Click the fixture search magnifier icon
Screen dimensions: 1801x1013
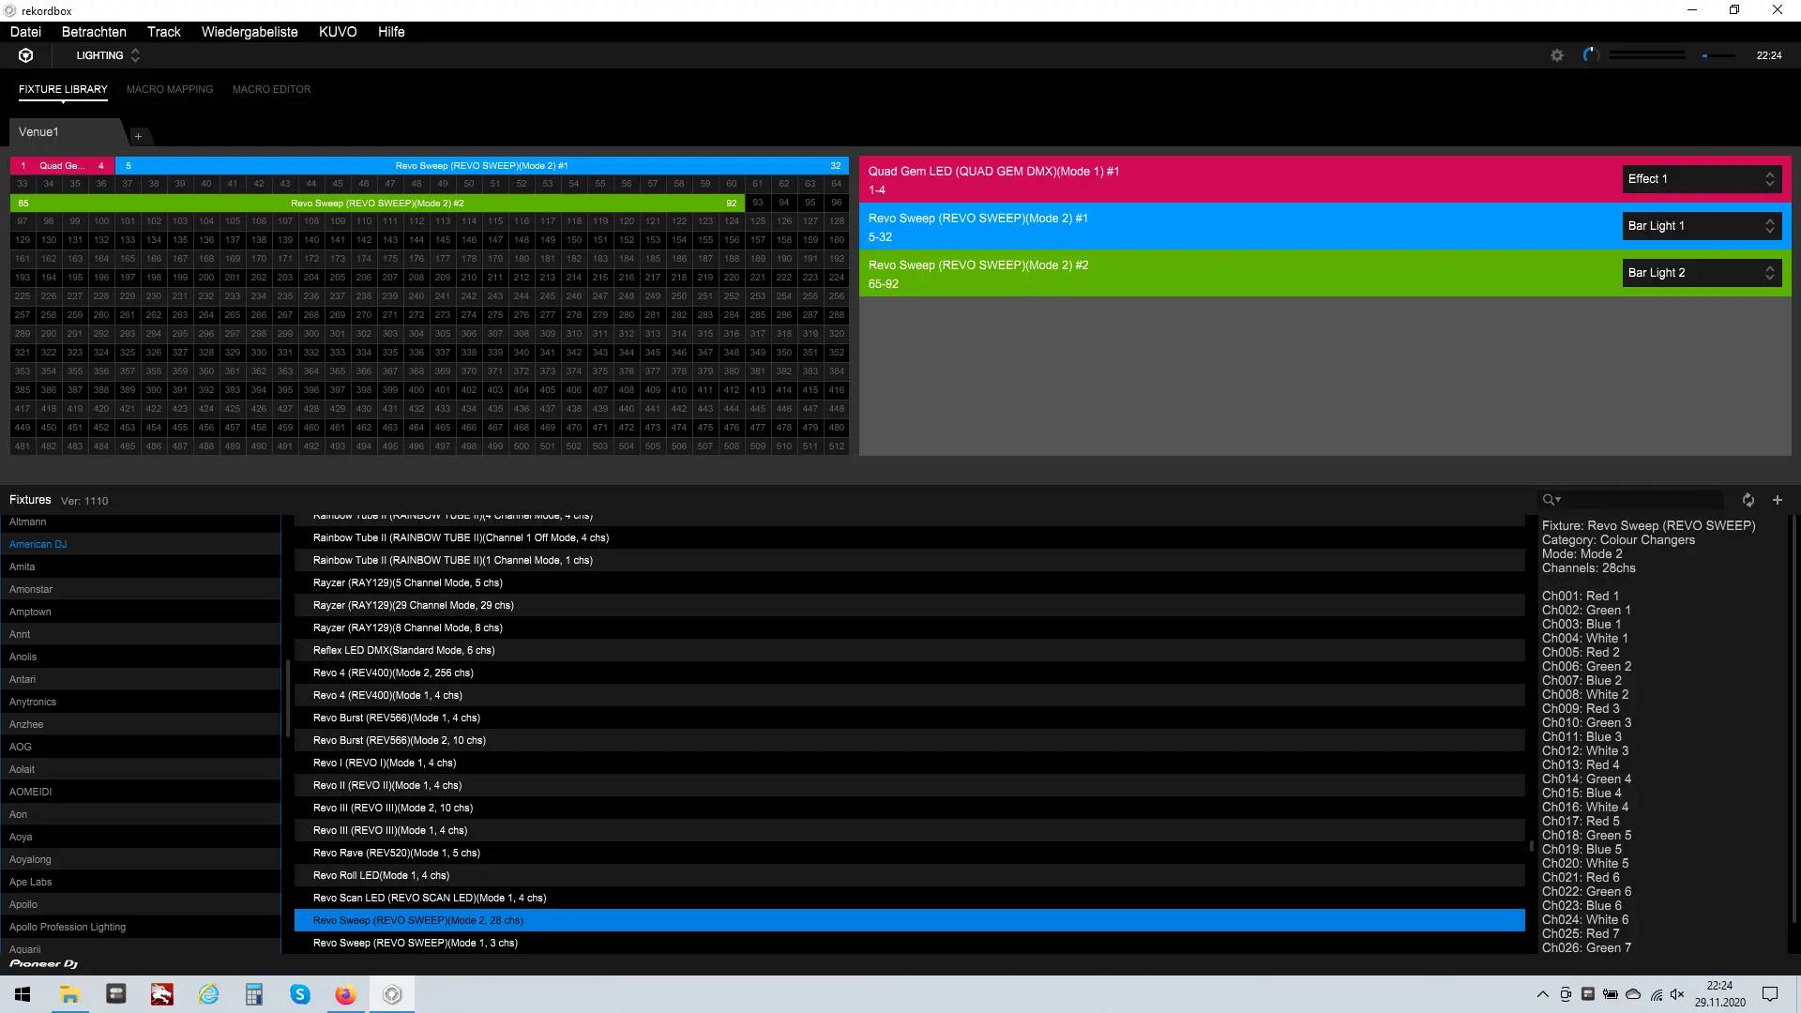(1550, 500)
